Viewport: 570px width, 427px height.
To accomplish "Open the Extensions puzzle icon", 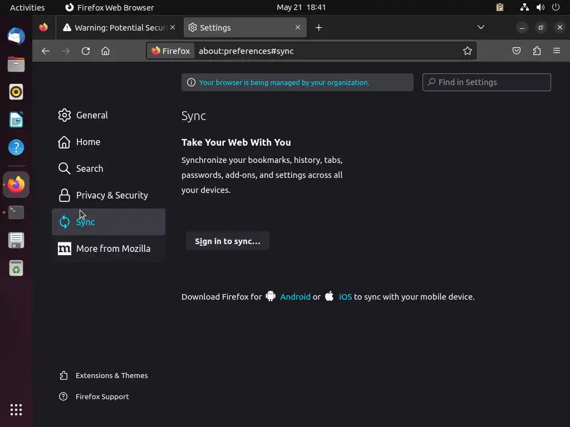I will pyautogui.click(x=537, y=51).
